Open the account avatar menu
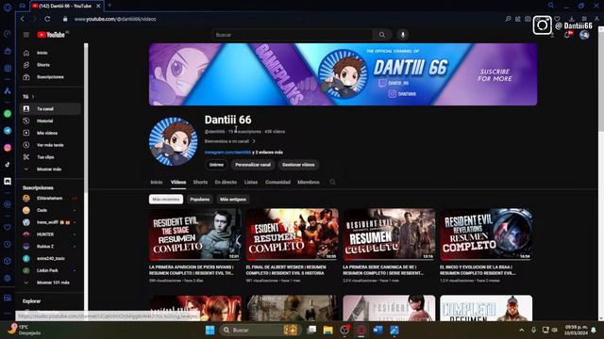The height and width of the screenshot is (339, 604). pyautogui.click(x=584, y=35)
